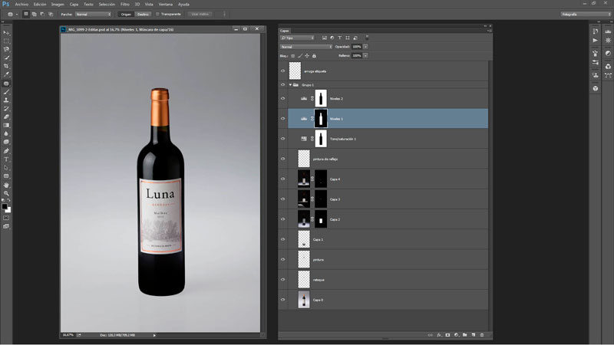Screen dimensions: 614x345
Task: Select the Blur tool
Action: point(6,133)
